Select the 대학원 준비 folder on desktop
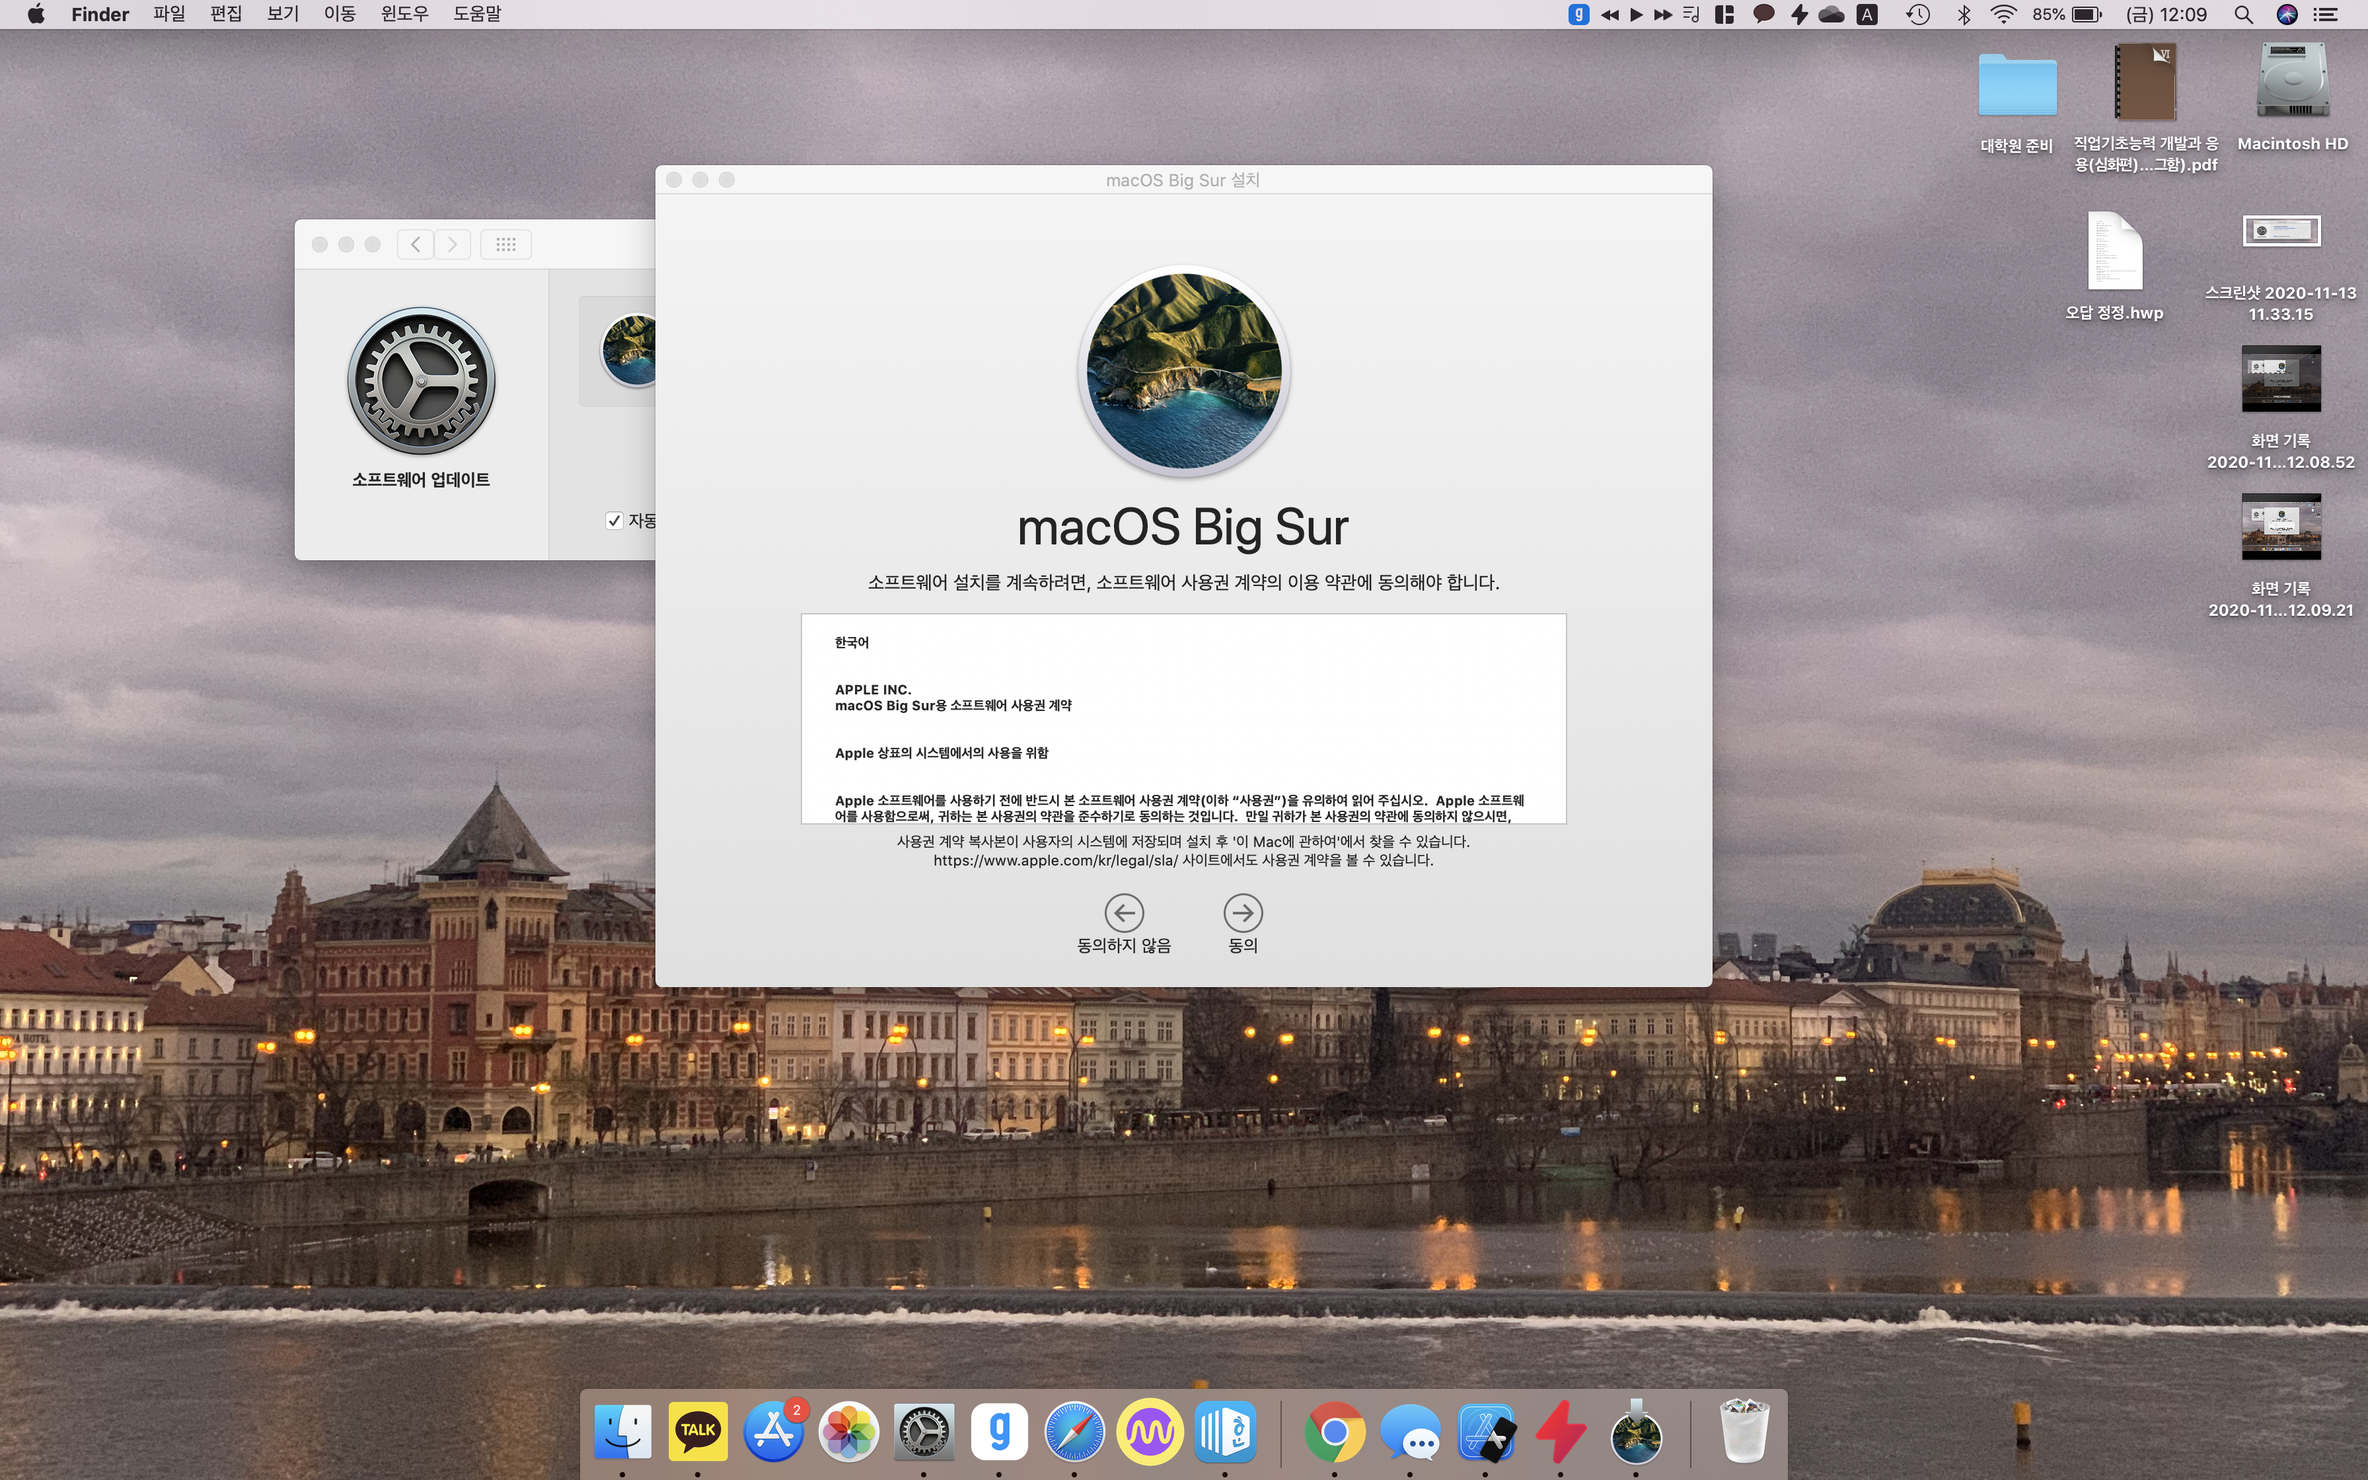 click(2016, 86)
